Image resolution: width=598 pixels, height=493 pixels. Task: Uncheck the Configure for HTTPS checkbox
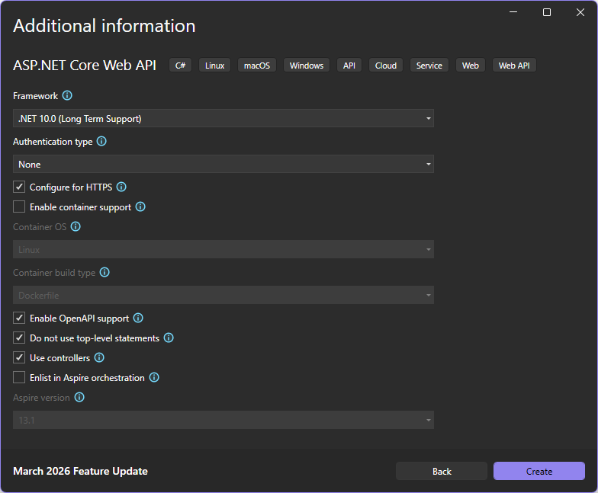[20, 187]
